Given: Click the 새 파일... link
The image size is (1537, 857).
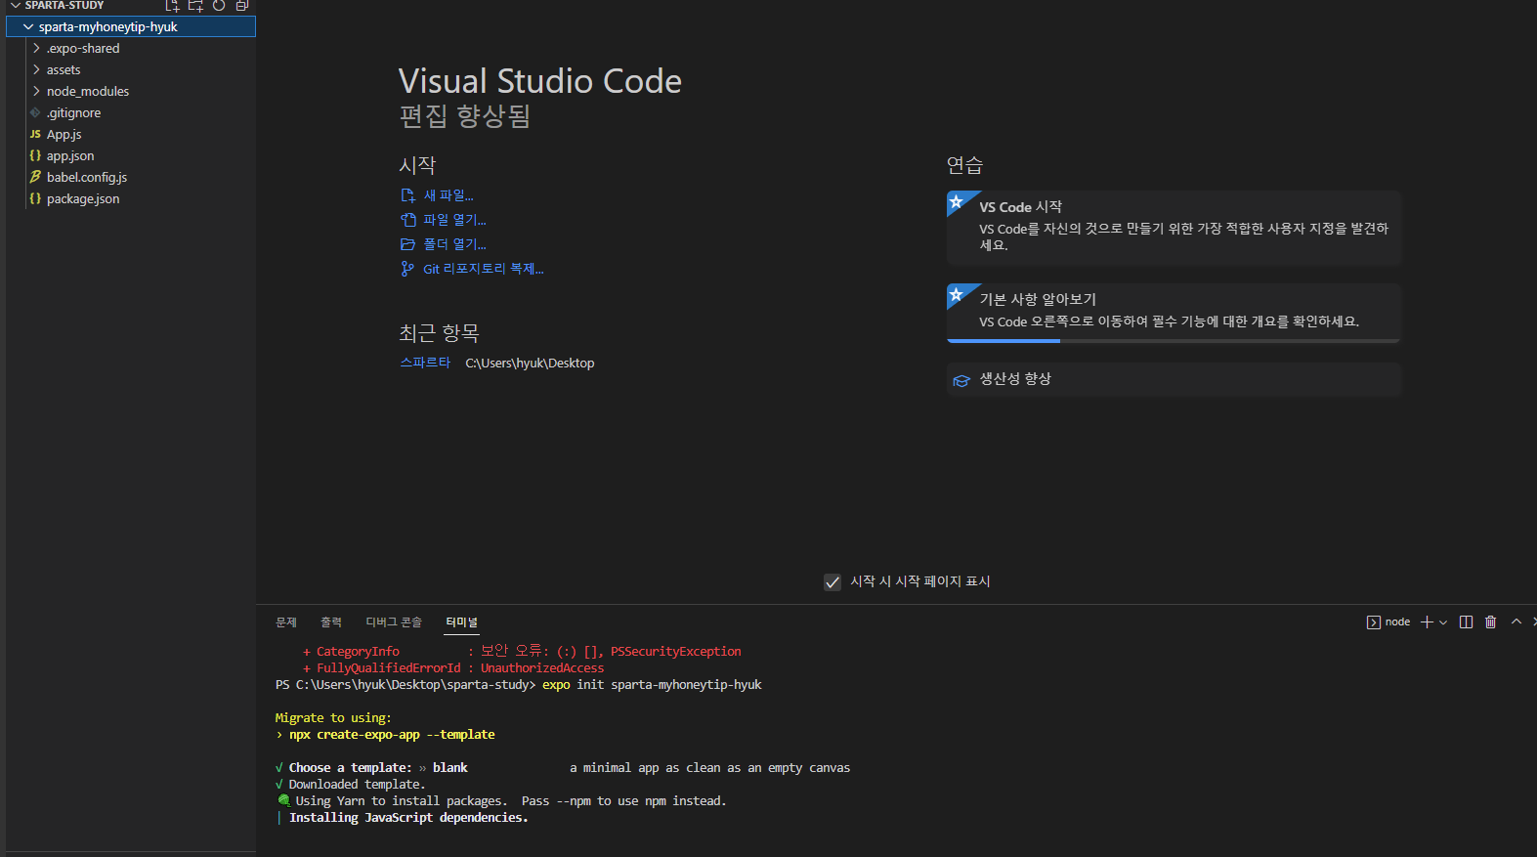Looking at the screenshot, I should tap(448, 195).
